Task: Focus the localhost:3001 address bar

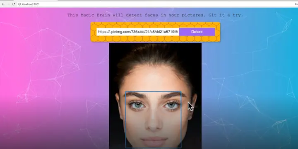Action: (x=157, y=4)
